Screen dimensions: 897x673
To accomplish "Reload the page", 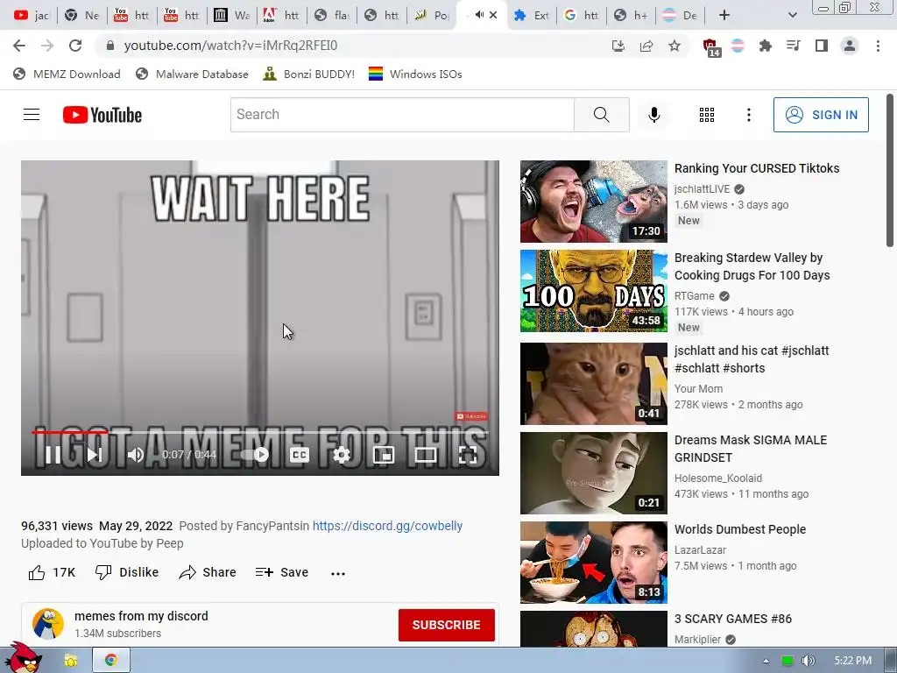I will [75, 46].
